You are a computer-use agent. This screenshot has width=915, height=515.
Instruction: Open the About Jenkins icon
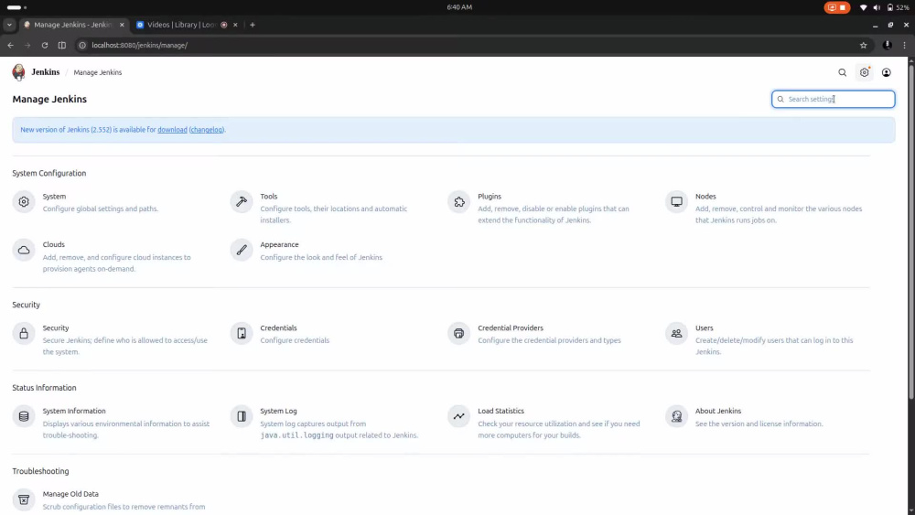pos(676,416)
